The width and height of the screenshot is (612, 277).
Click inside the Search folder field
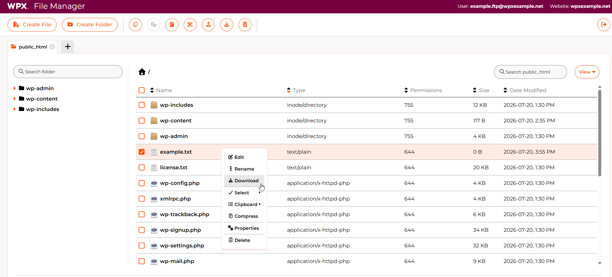[68, 72]
